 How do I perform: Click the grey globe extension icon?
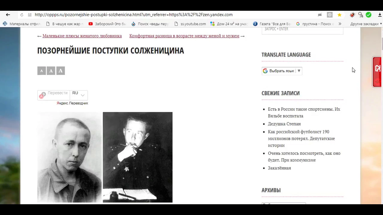(x=330, y=15)
